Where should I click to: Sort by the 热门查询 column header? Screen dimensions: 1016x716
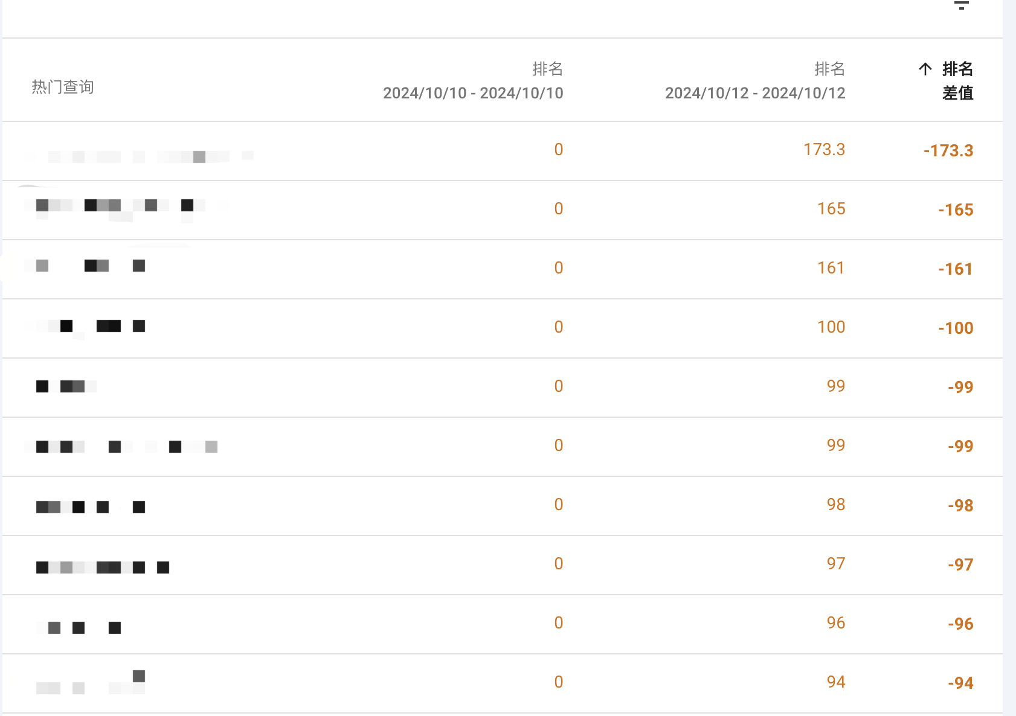point(63,87)
